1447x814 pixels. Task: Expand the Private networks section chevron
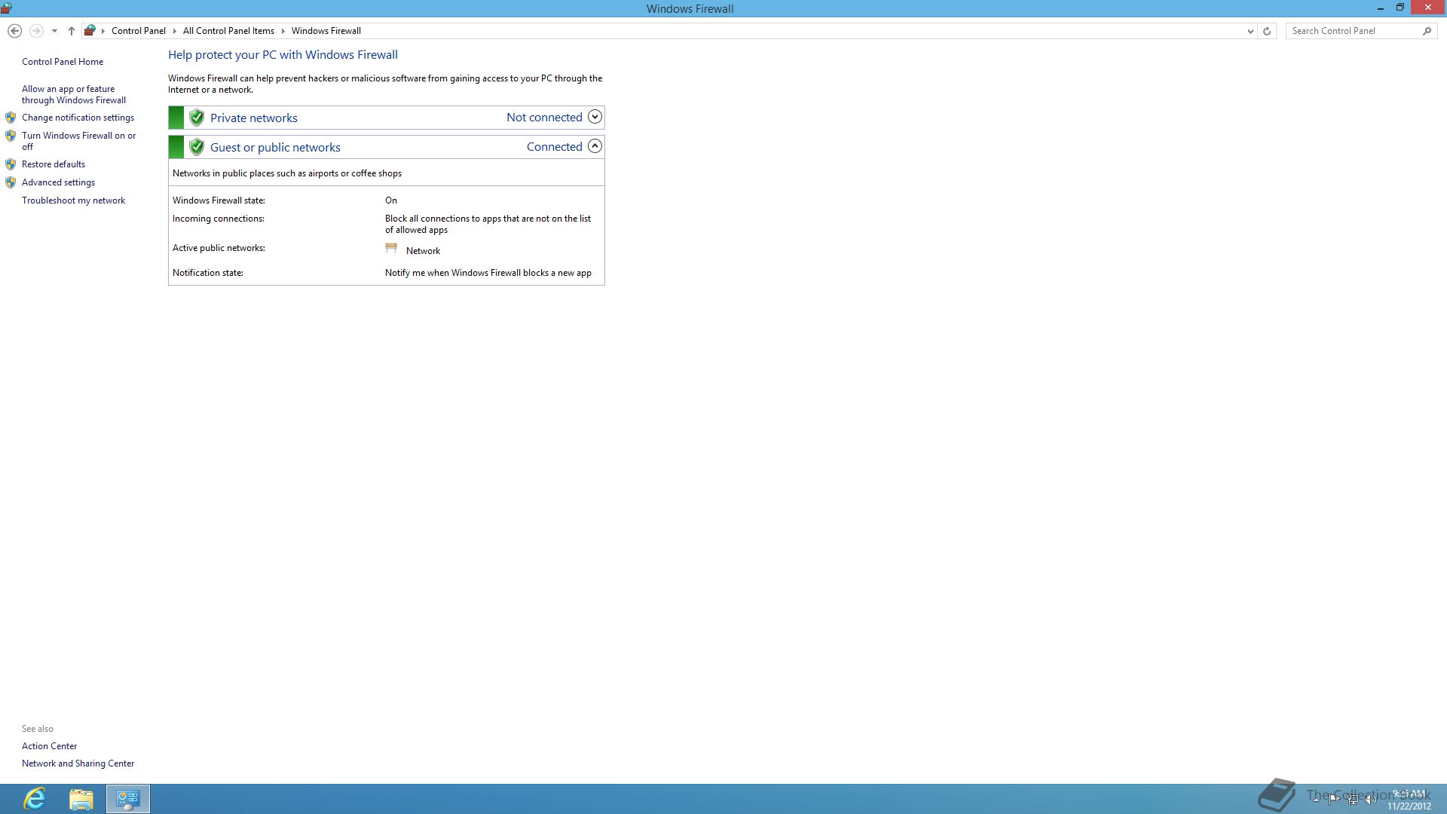tap(595, 117)
